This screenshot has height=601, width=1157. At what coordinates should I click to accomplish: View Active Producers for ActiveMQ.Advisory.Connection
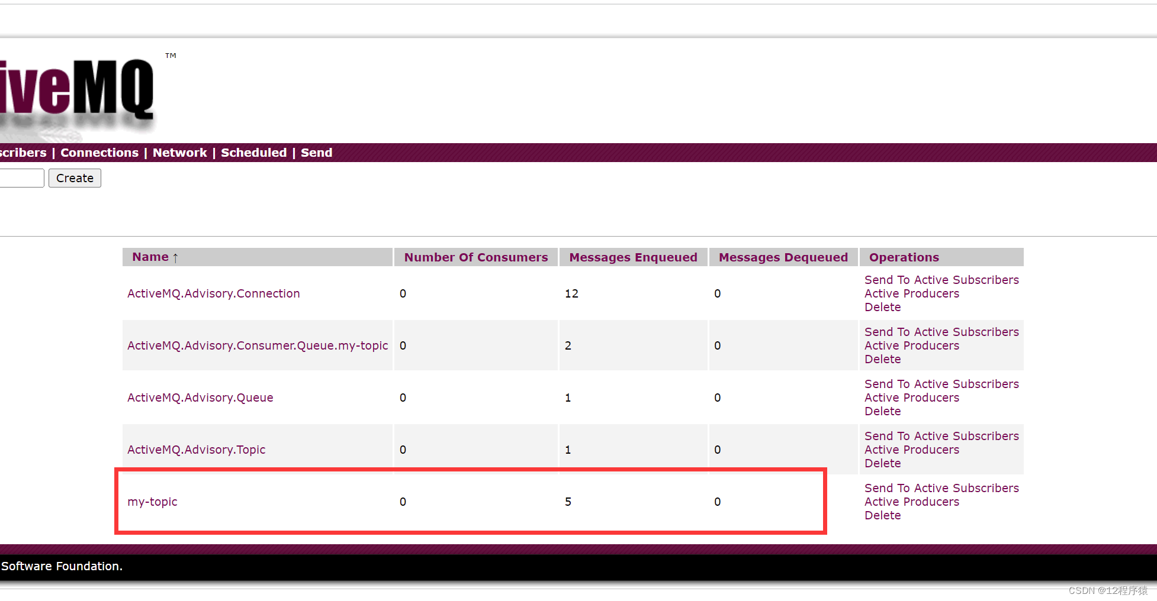coord(912,293)
